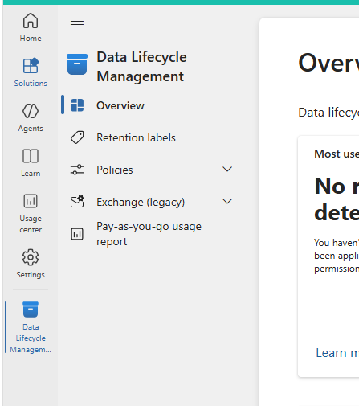Open the Home icon in left rail
Screen dimensions: 359x406
click(31, 21)
